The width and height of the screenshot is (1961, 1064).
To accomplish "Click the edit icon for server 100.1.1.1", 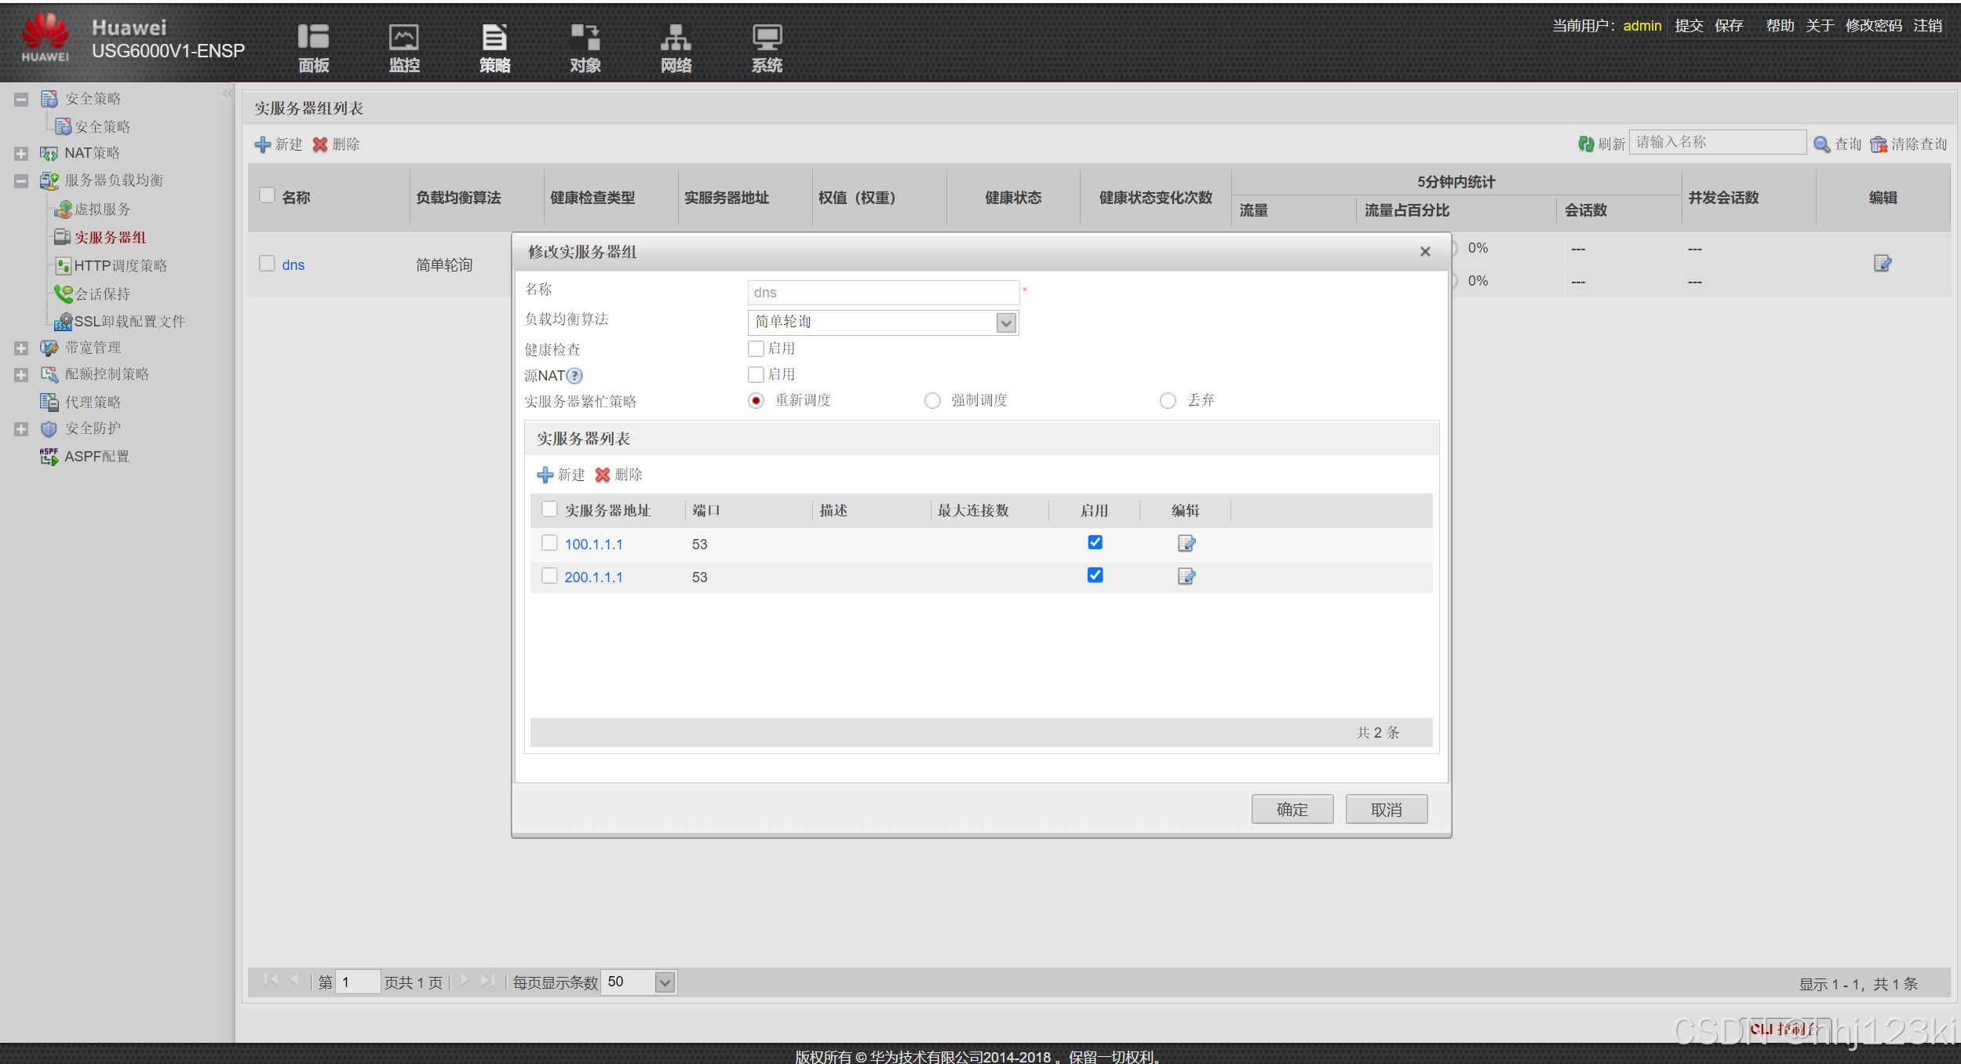I will coord(1186,543).
